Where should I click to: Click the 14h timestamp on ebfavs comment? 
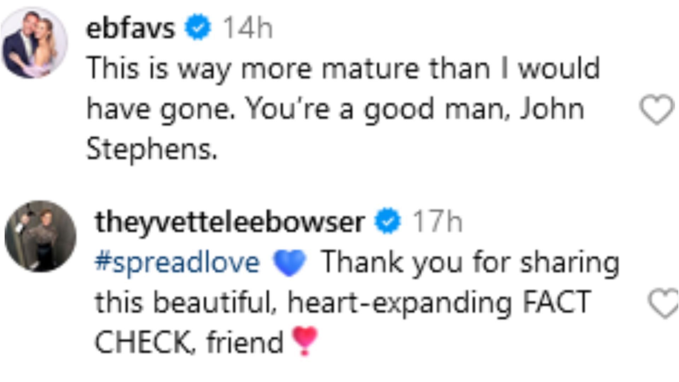click(248, 28)
